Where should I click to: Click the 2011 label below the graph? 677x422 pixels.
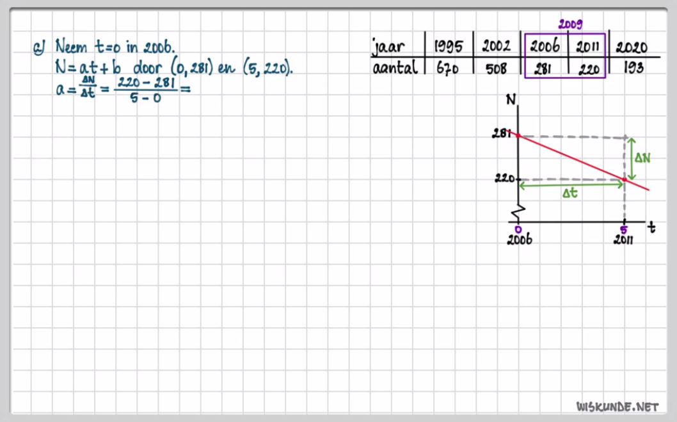tap(624, 241)
